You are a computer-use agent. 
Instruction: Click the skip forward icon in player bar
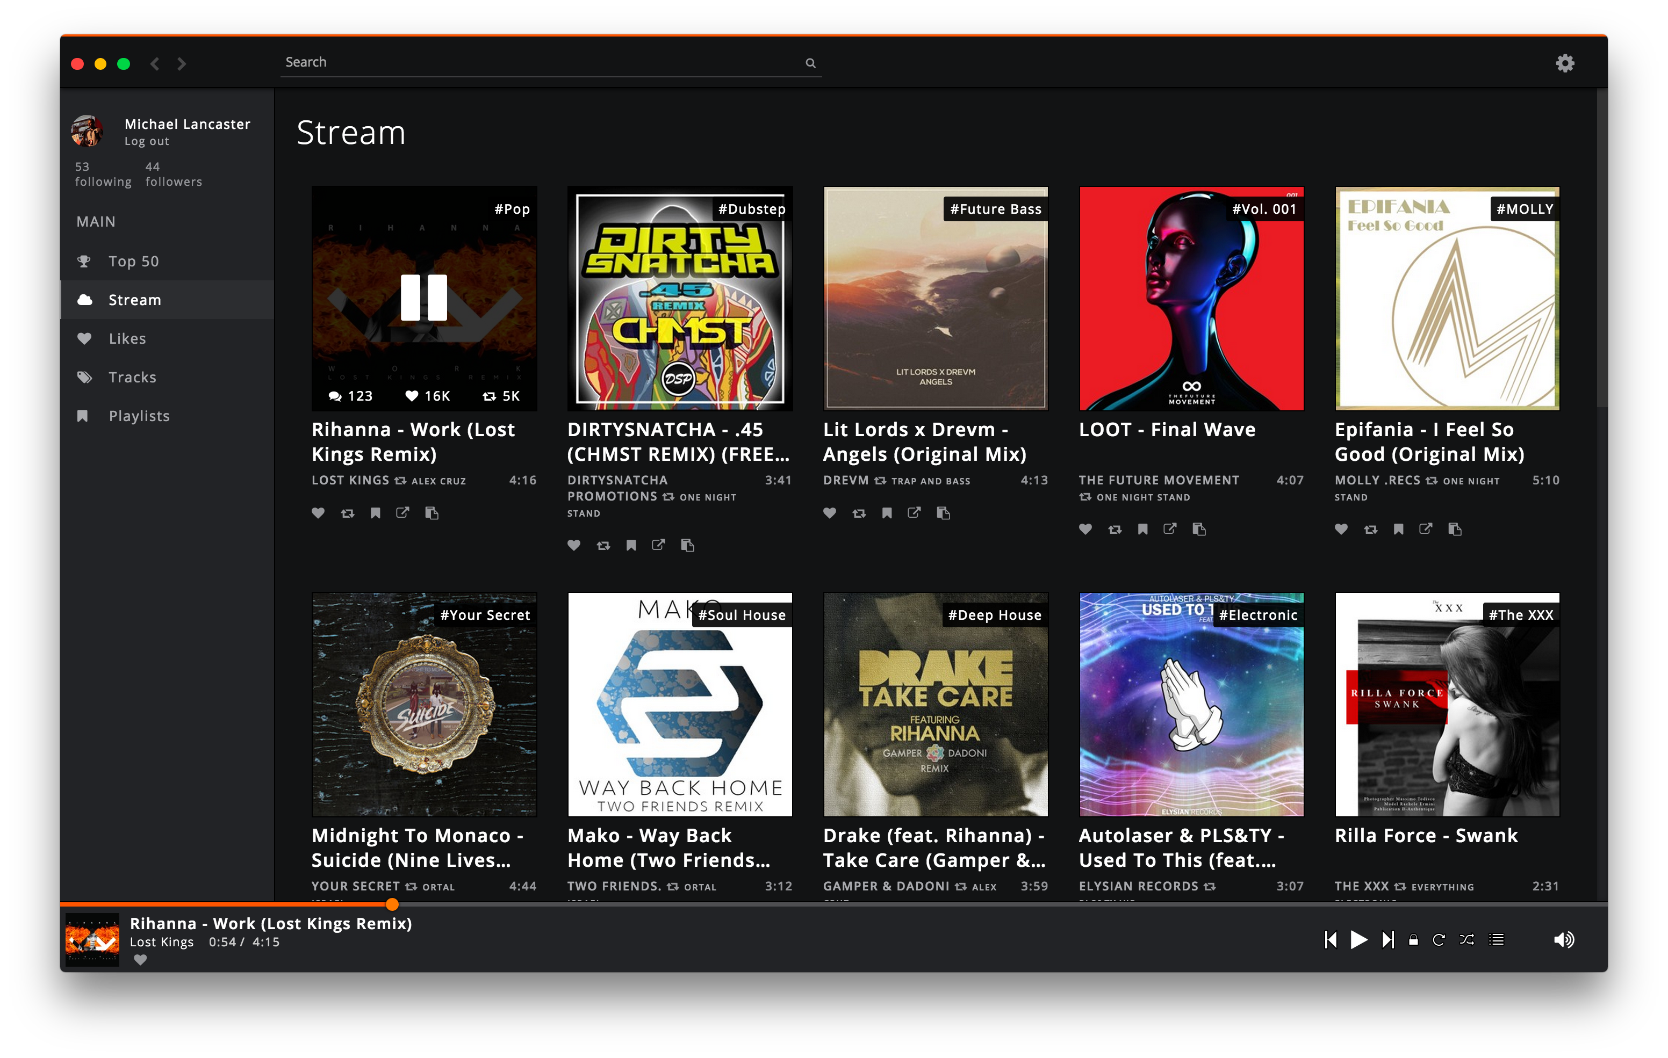1386,939
